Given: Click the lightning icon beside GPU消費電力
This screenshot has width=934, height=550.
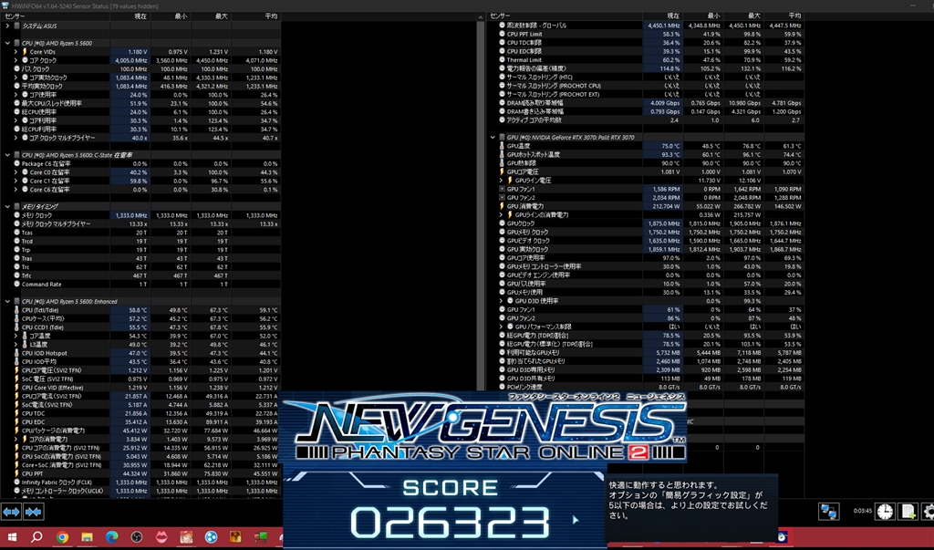Looking at the screenshot, I should [503, 206].
